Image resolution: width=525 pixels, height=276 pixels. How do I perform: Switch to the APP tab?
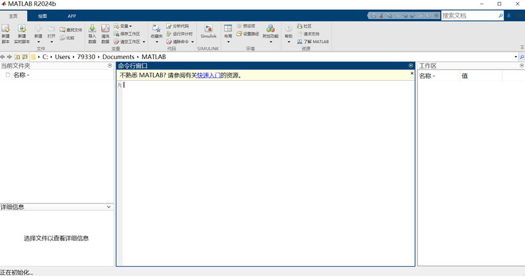[72, 16]
